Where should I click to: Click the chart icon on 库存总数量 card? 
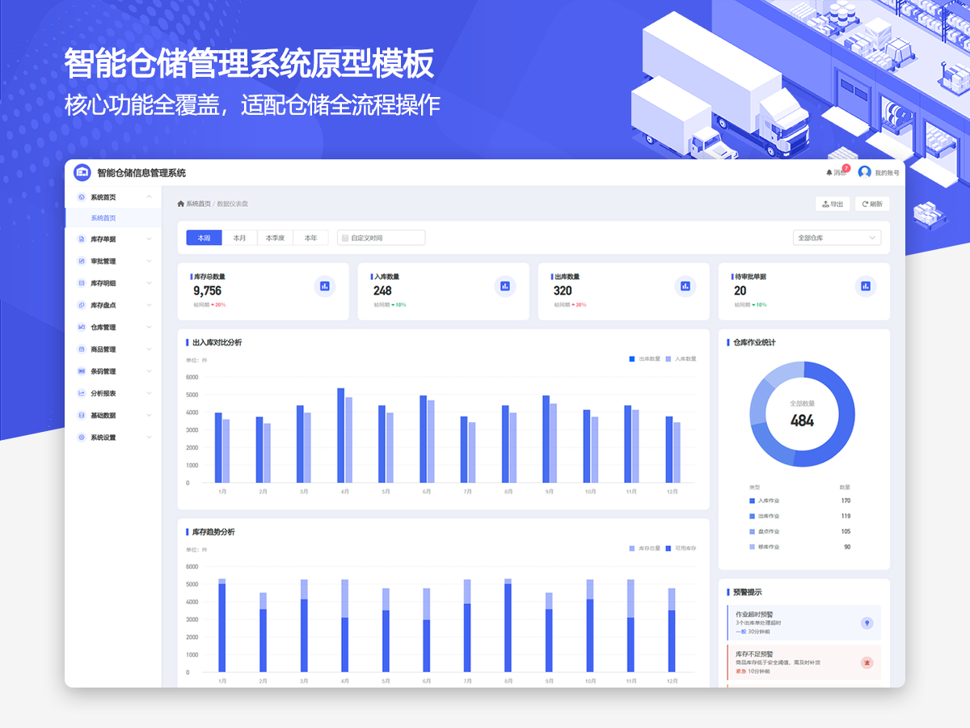(x=325, y=286)
